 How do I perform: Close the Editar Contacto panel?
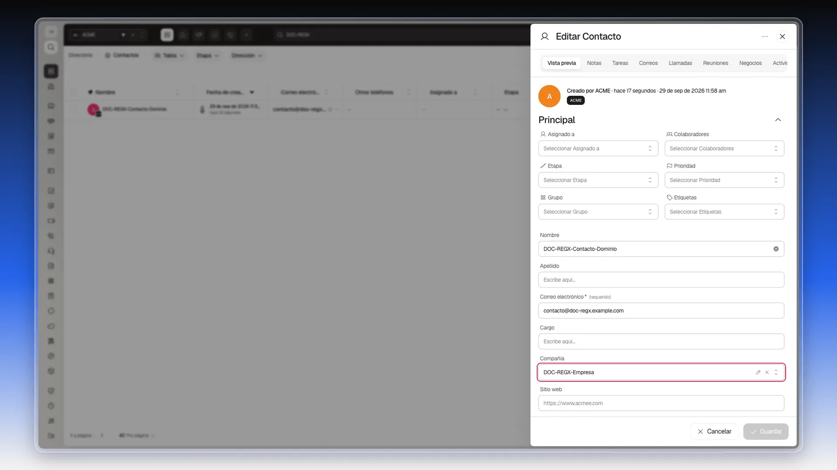(x=783, y=37)
